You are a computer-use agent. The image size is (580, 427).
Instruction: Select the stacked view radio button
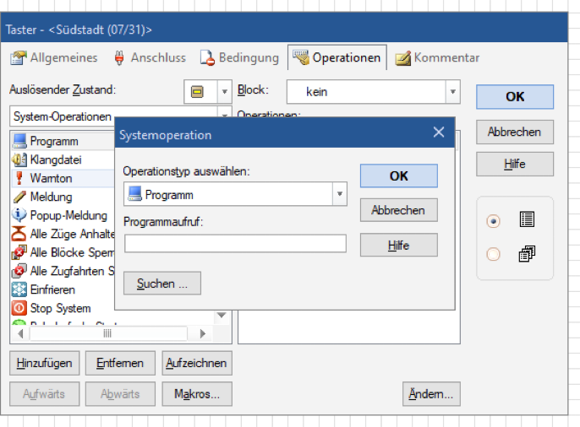click(493, 254)
